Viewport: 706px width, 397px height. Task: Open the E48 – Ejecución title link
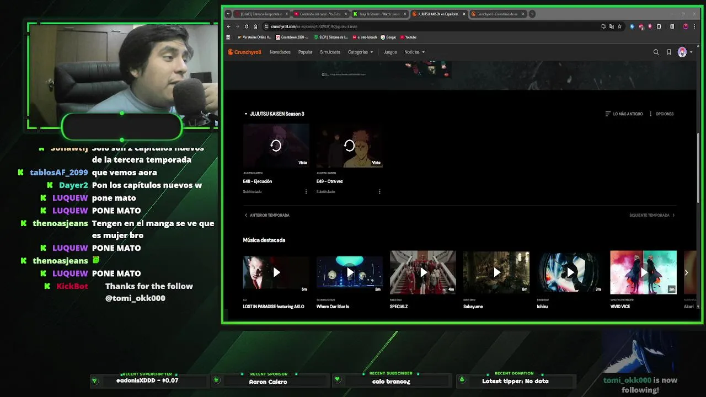pyautogui.click(x=257, y=181)
